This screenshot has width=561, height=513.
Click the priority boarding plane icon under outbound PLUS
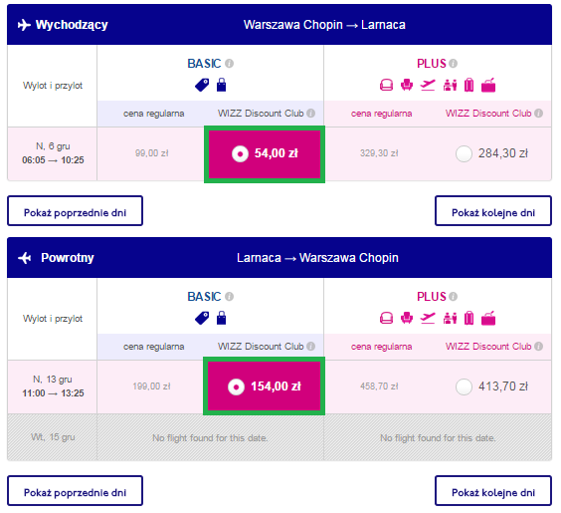(428, 85)
